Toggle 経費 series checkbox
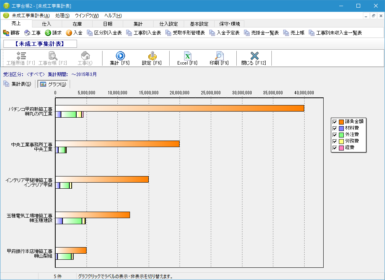The image size is (385, 280). point(334,148)
